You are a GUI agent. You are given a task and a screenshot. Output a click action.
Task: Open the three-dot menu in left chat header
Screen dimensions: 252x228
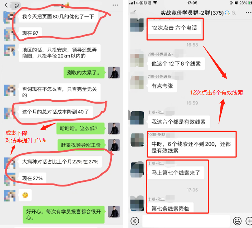[x=115, y=5]
